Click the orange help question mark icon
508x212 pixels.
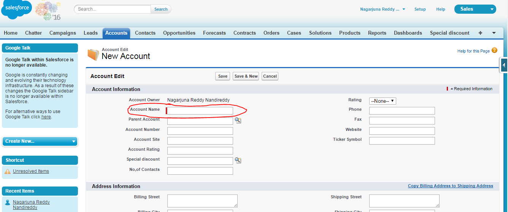[494, 50]
